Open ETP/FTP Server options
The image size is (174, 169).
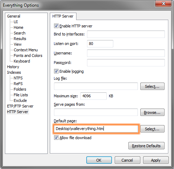(20, 106)
